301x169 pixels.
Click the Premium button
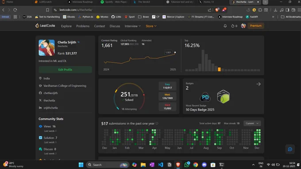click(x=256, y=26)
